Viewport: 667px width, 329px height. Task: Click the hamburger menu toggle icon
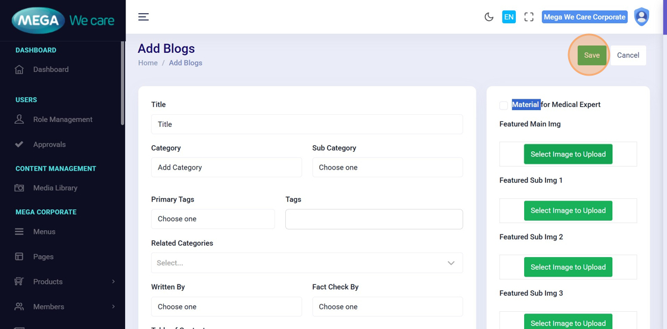[x=144, y=17]
